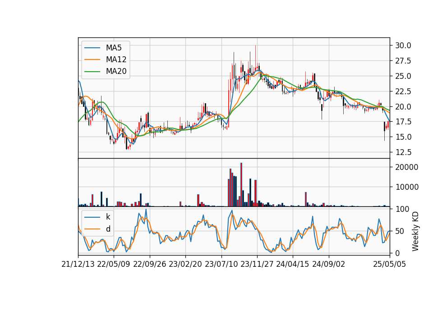Click the 100 KD axis label
Image resolution: width=433 pixels, height=311 pixels.
[x=402, y=209]
